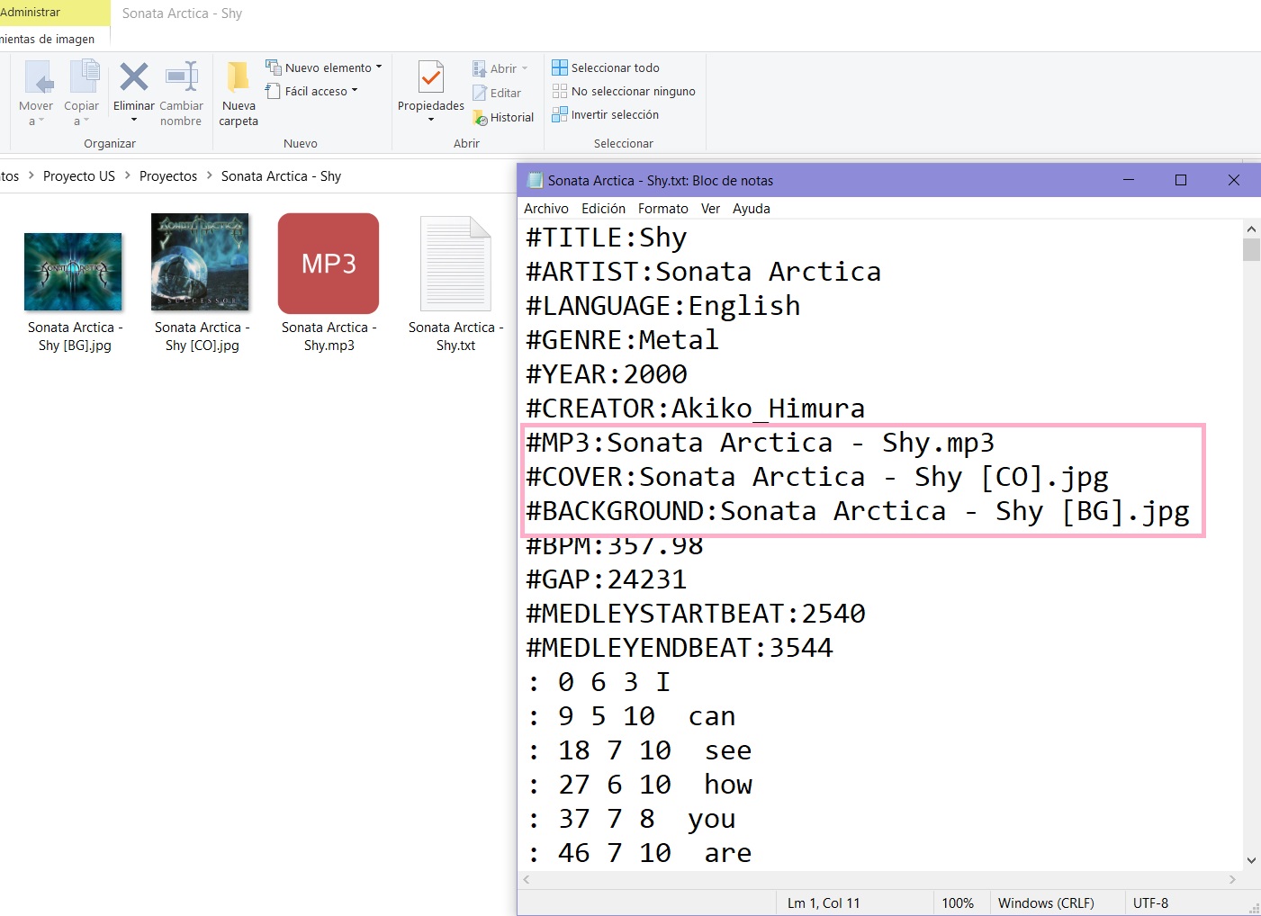Select the Sonata Arctica - Shy [BG].jpg thumbnail
The image size is (1261, 916).
74,272
